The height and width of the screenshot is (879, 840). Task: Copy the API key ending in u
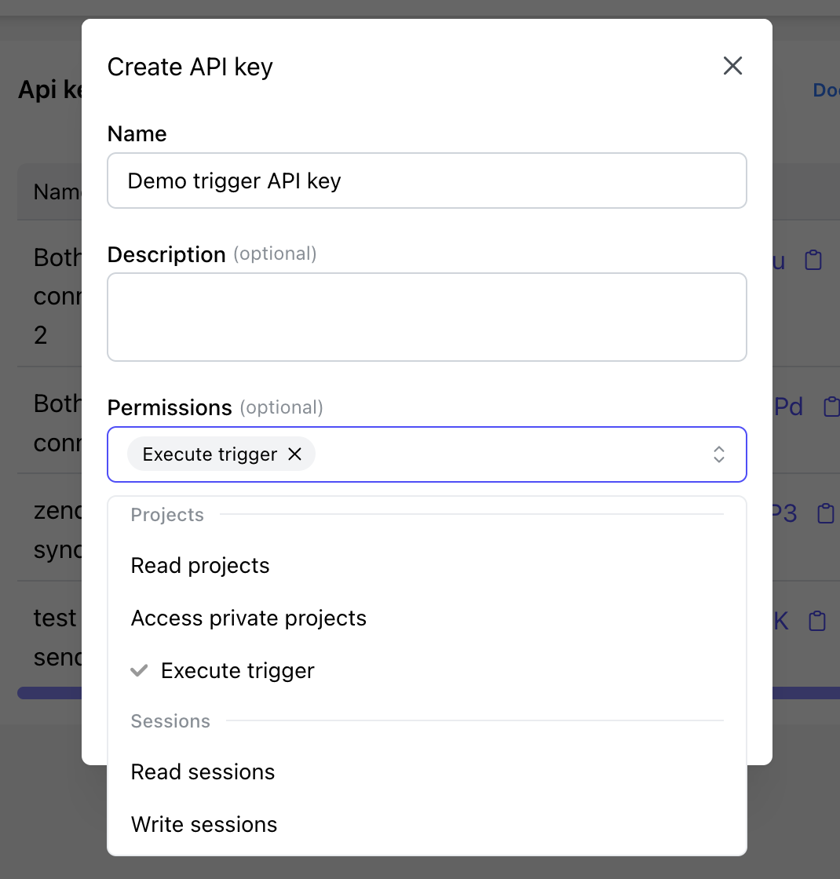pos(813,261)
